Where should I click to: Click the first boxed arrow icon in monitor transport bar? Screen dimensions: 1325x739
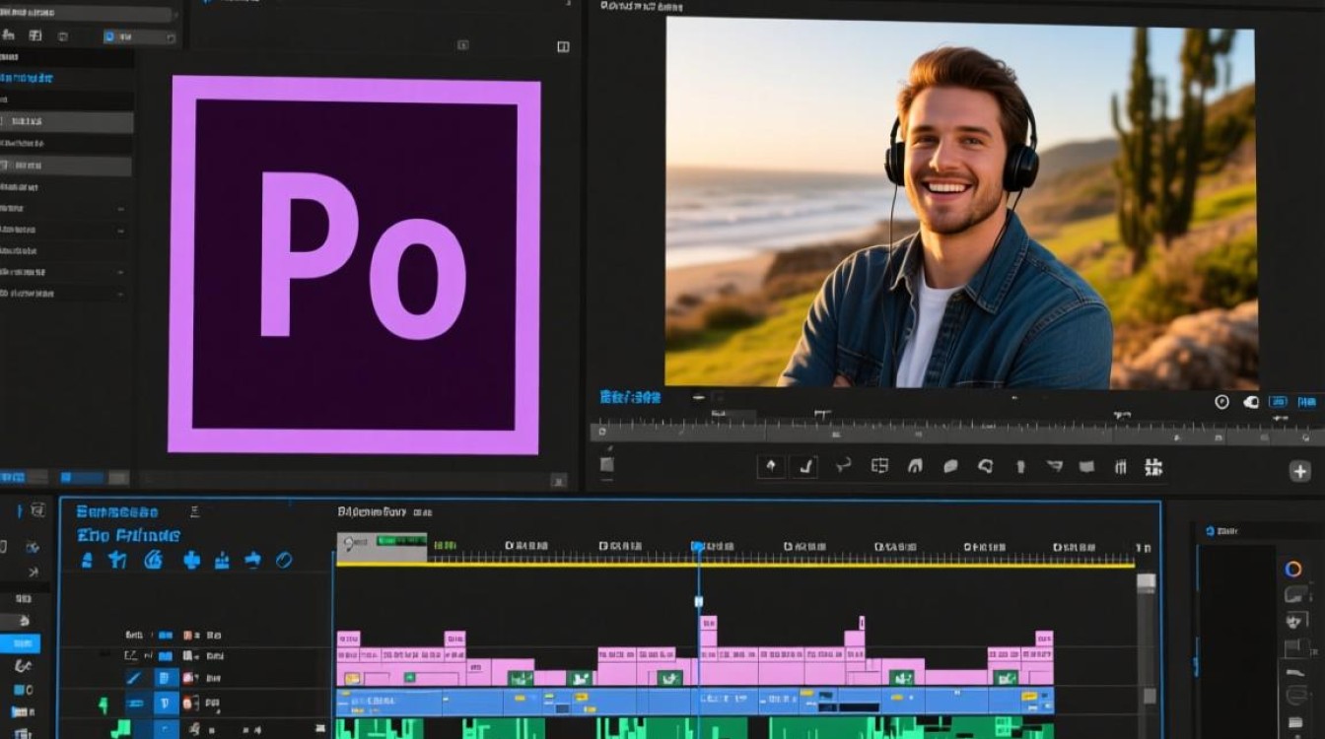pyautogui.click(x=771, y=466)
